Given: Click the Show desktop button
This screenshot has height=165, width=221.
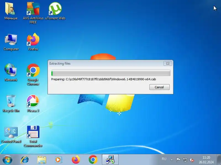Looking at the screenshot, I should tap(219, 160).
